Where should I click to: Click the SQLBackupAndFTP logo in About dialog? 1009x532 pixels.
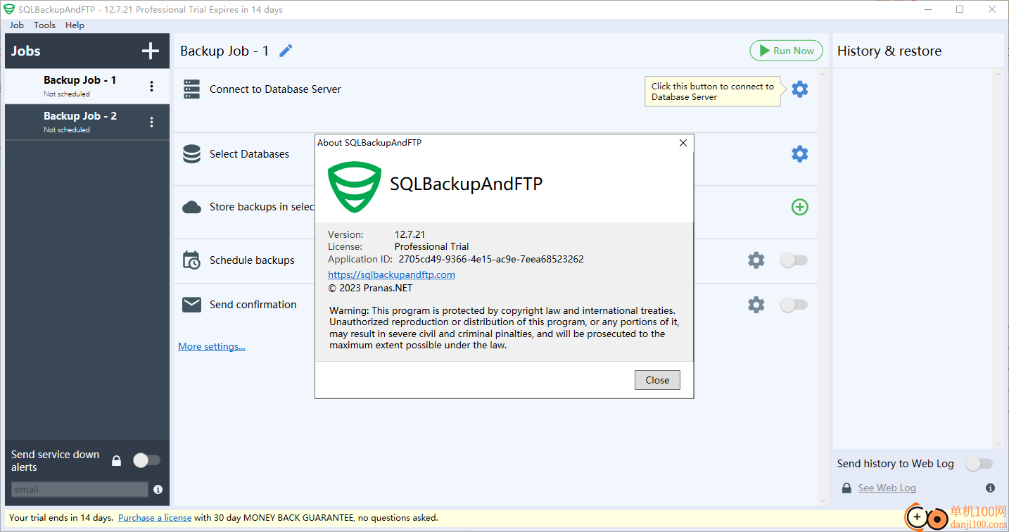(355, 186)
